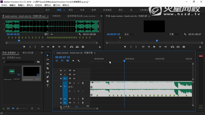Viewport: 205px width, 115px height.
Task: Select the Razor tool in the tools panel
Action: click(x=48, y=68)
